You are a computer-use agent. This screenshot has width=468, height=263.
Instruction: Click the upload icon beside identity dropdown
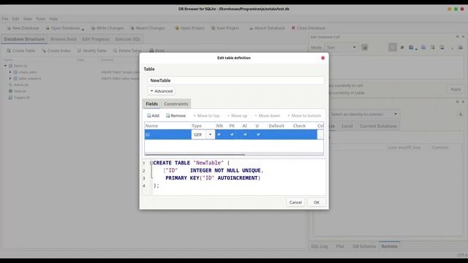(460, 114)
